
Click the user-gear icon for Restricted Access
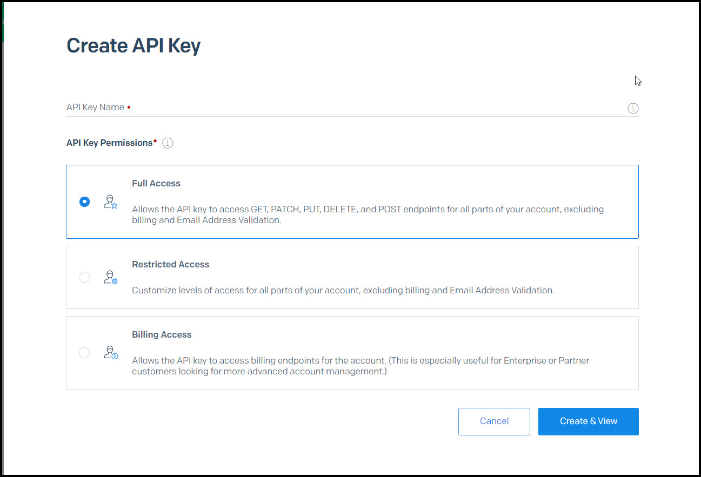point(110,277)
